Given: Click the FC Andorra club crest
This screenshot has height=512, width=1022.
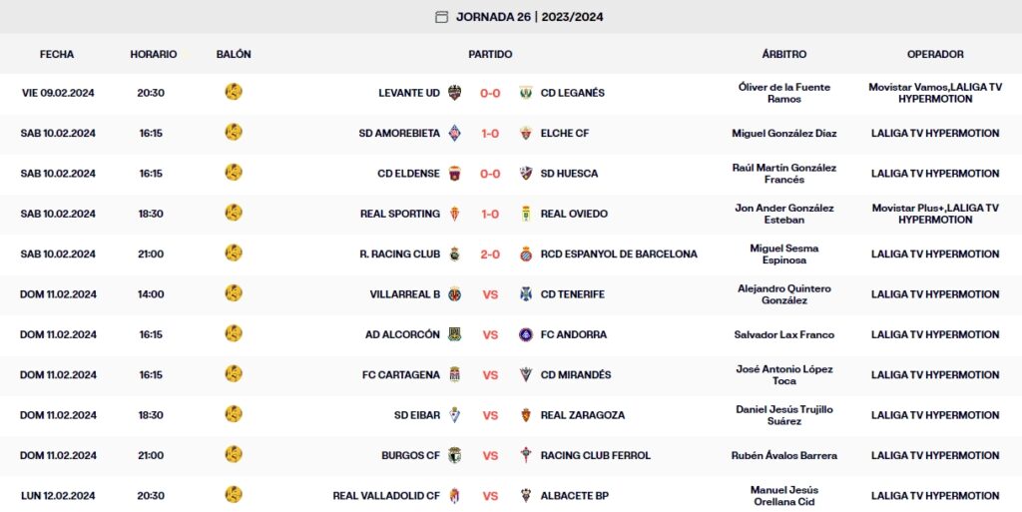Looking at the screenshot, I should coord(526,335).
